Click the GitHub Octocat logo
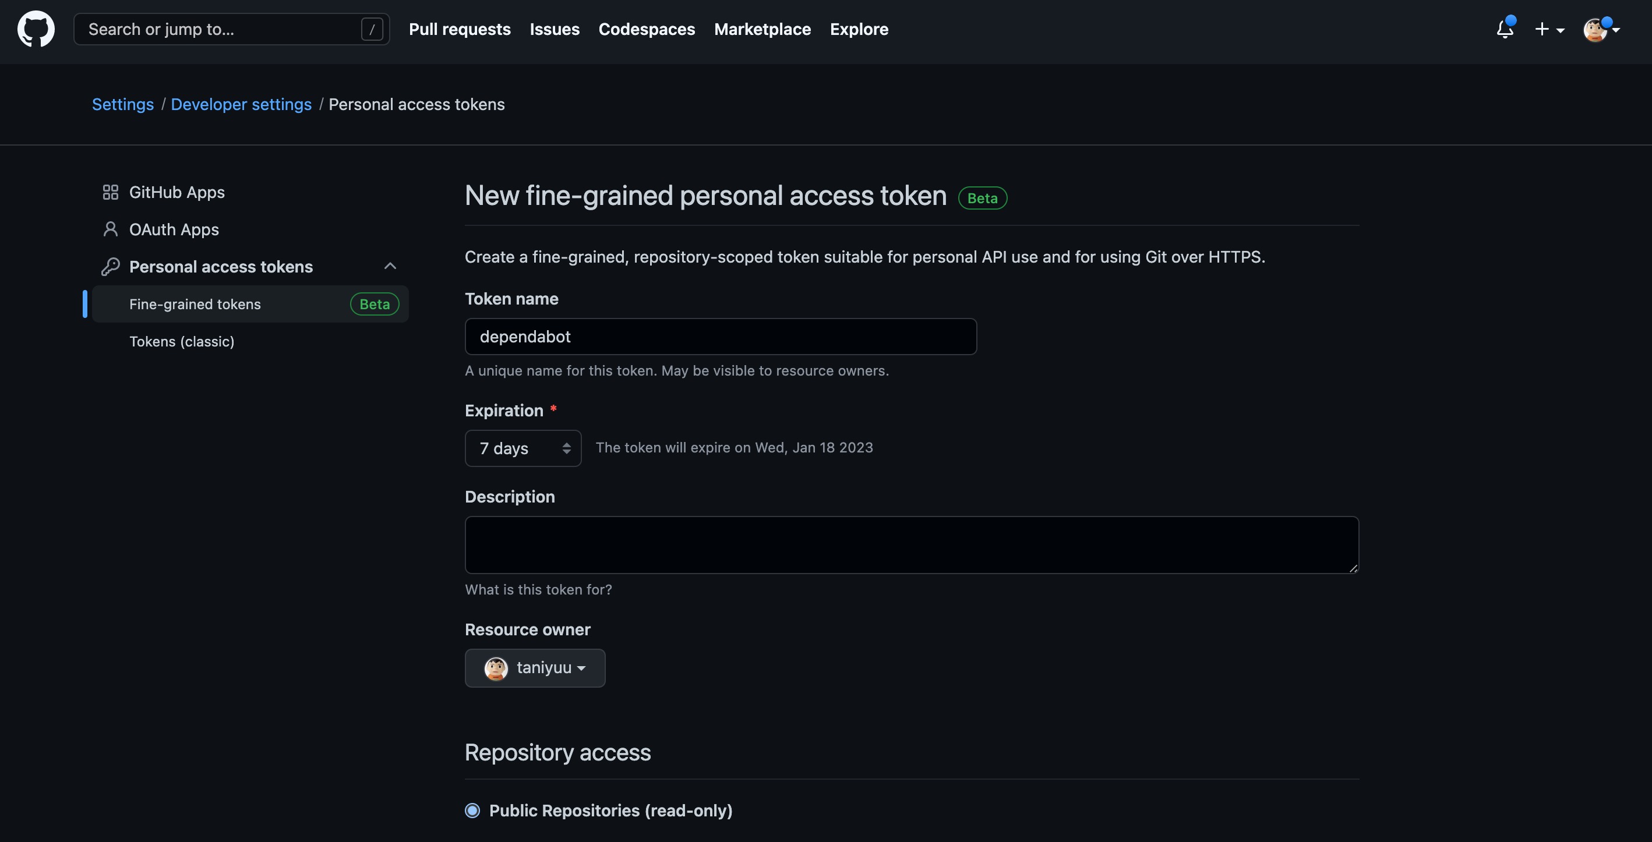Viewport: 1652px width, 842px height. tap(36, 29)
